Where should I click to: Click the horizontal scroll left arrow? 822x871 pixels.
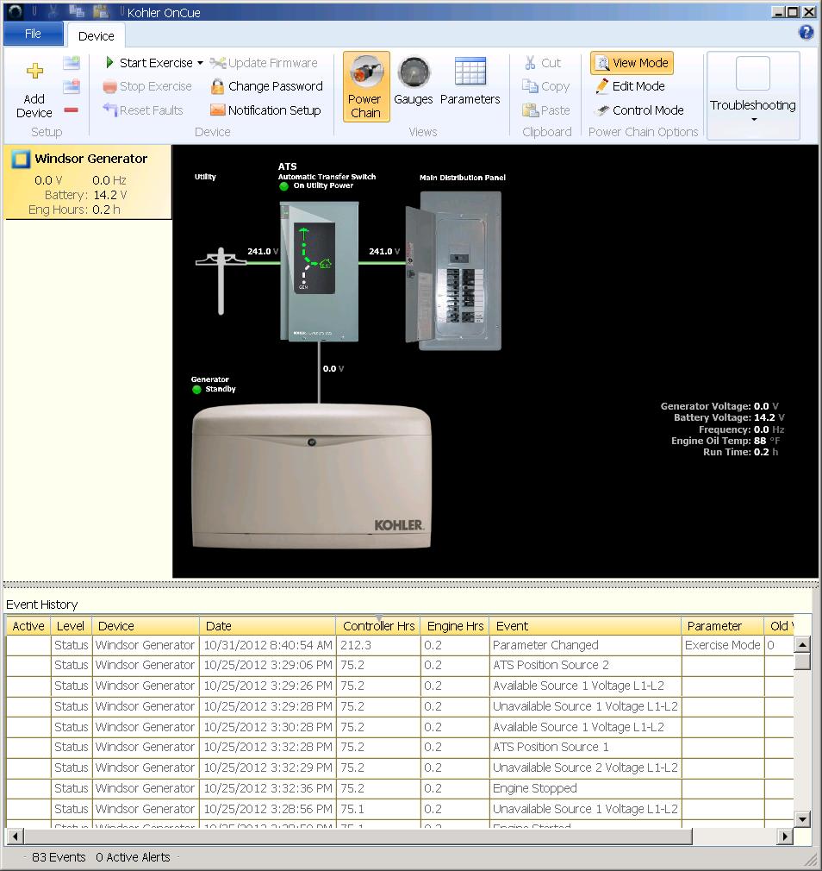click(15, 836)
